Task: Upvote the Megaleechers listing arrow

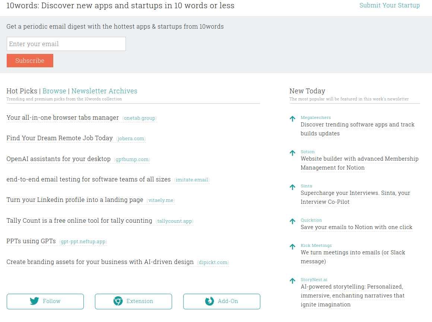Action: coord(292,119)
